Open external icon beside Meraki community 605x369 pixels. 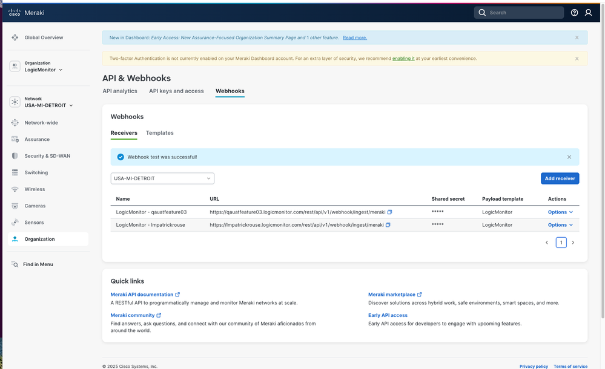(159, 315)
